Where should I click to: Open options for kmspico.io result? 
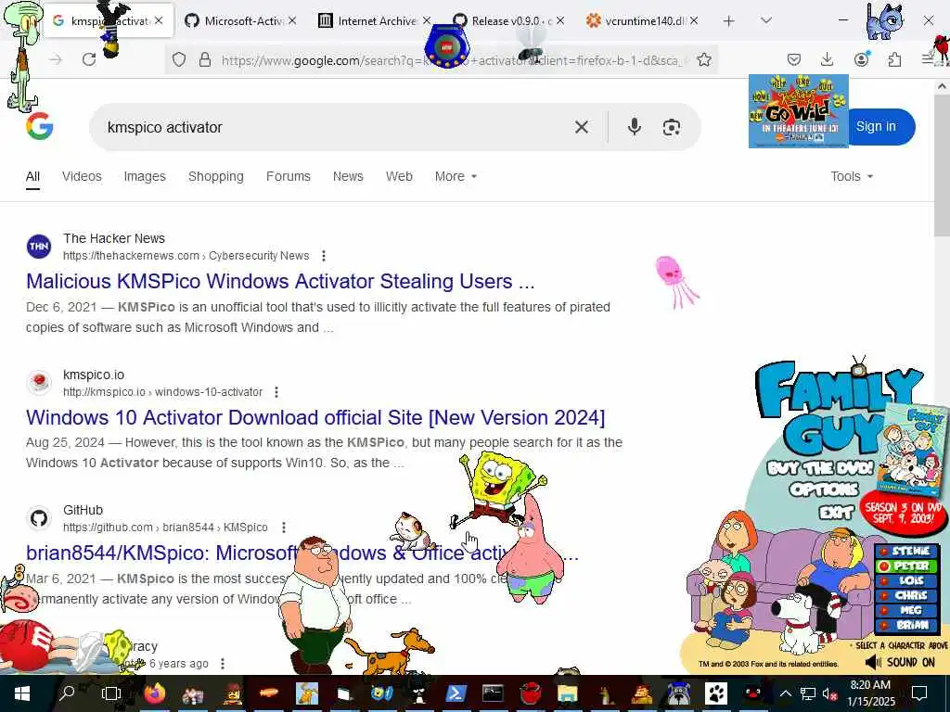point(276,392)
